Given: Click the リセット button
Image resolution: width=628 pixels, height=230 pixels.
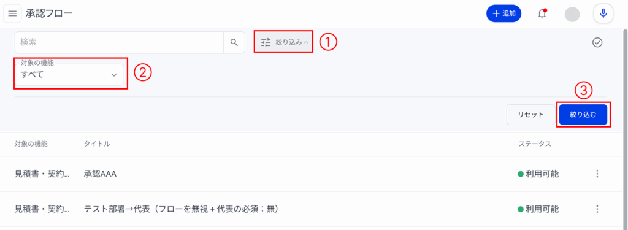Looking at the screenshot, I should 530,115.
